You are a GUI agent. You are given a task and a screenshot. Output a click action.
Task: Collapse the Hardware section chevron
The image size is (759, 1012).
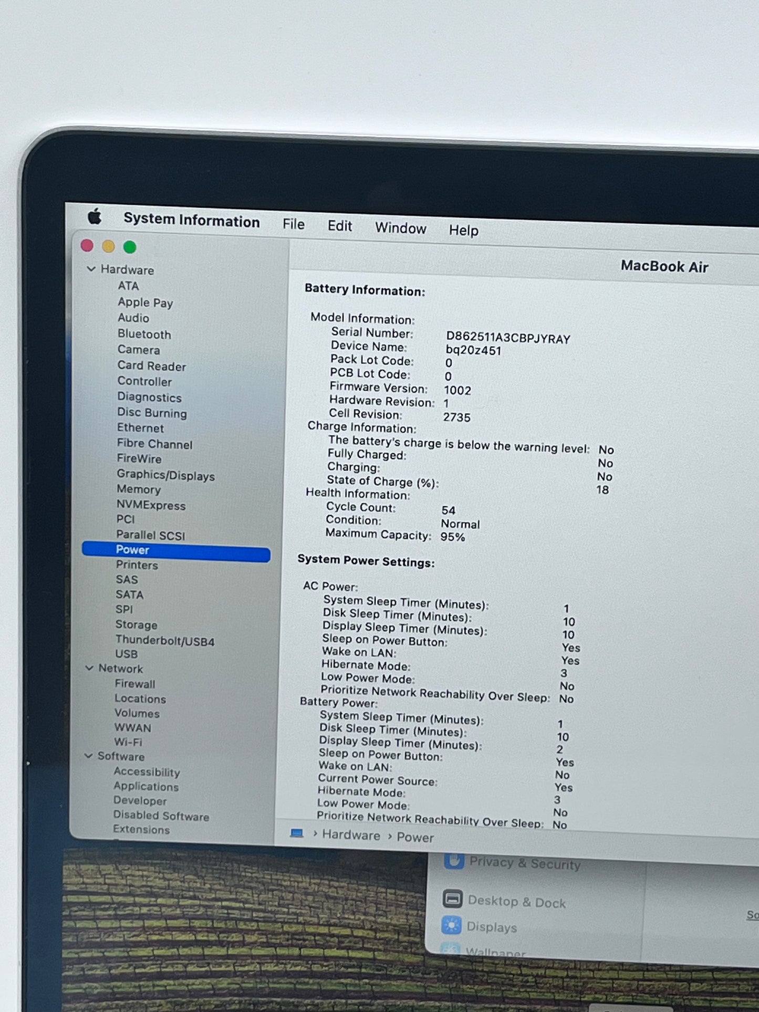(x=91, y=269)
